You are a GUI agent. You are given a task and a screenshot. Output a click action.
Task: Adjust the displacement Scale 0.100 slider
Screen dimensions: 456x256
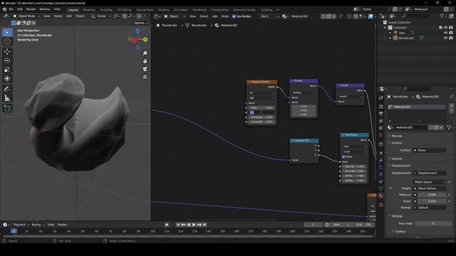coord(432,201)
